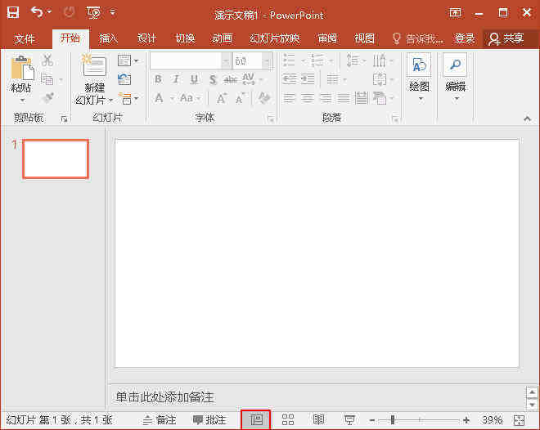
Task: Switch to the 设计 tab
Action: (146, 38)
